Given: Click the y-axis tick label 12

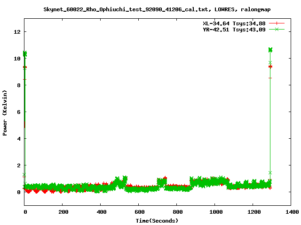Looking at the screenshot, I should click(x=17, y=32).
